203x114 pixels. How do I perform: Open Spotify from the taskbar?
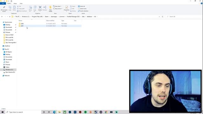85,112
